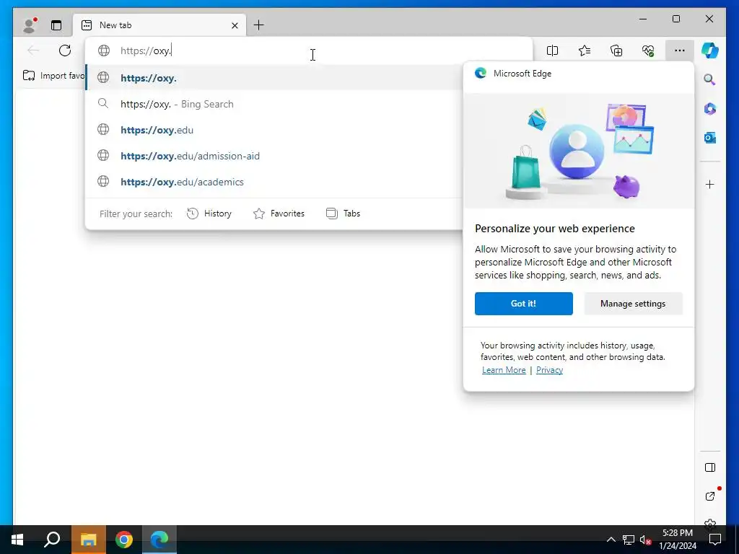Open the Microsoft 365 sidebar icon

(x=710, y=109)
